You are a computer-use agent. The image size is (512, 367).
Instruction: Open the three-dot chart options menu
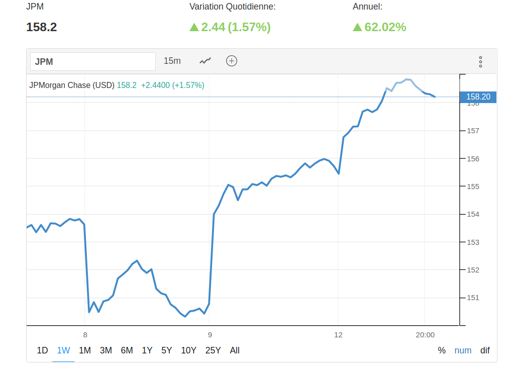[480, 62]
